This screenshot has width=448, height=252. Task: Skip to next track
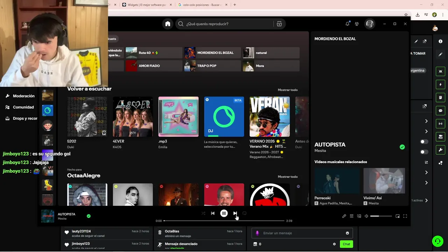(x=235, y=213)
